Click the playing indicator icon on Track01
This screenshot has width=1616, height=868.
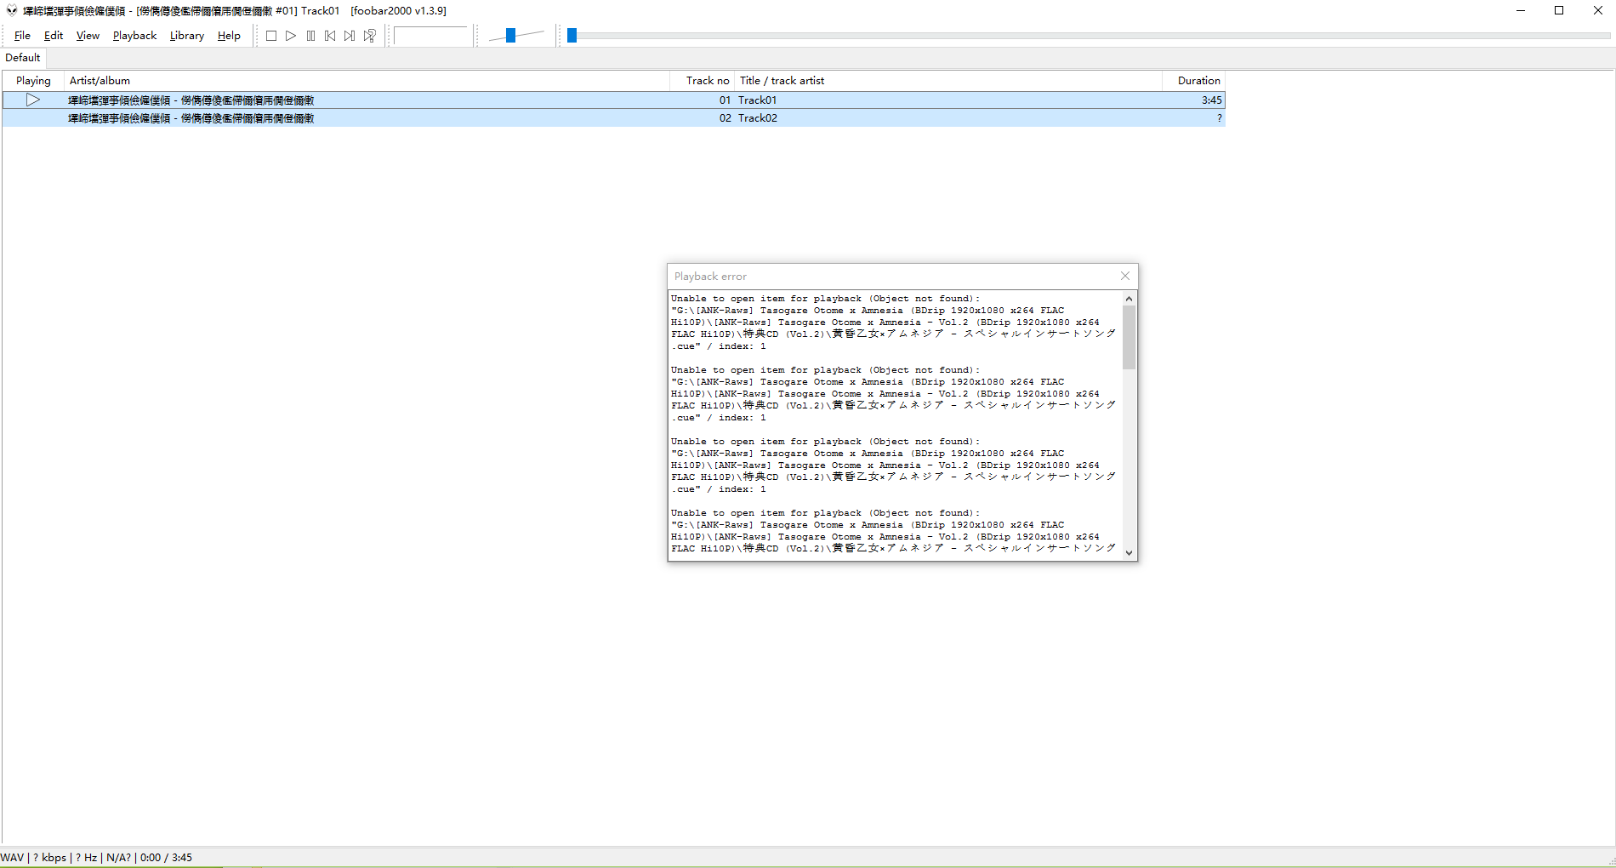click(x=33, y=100)
